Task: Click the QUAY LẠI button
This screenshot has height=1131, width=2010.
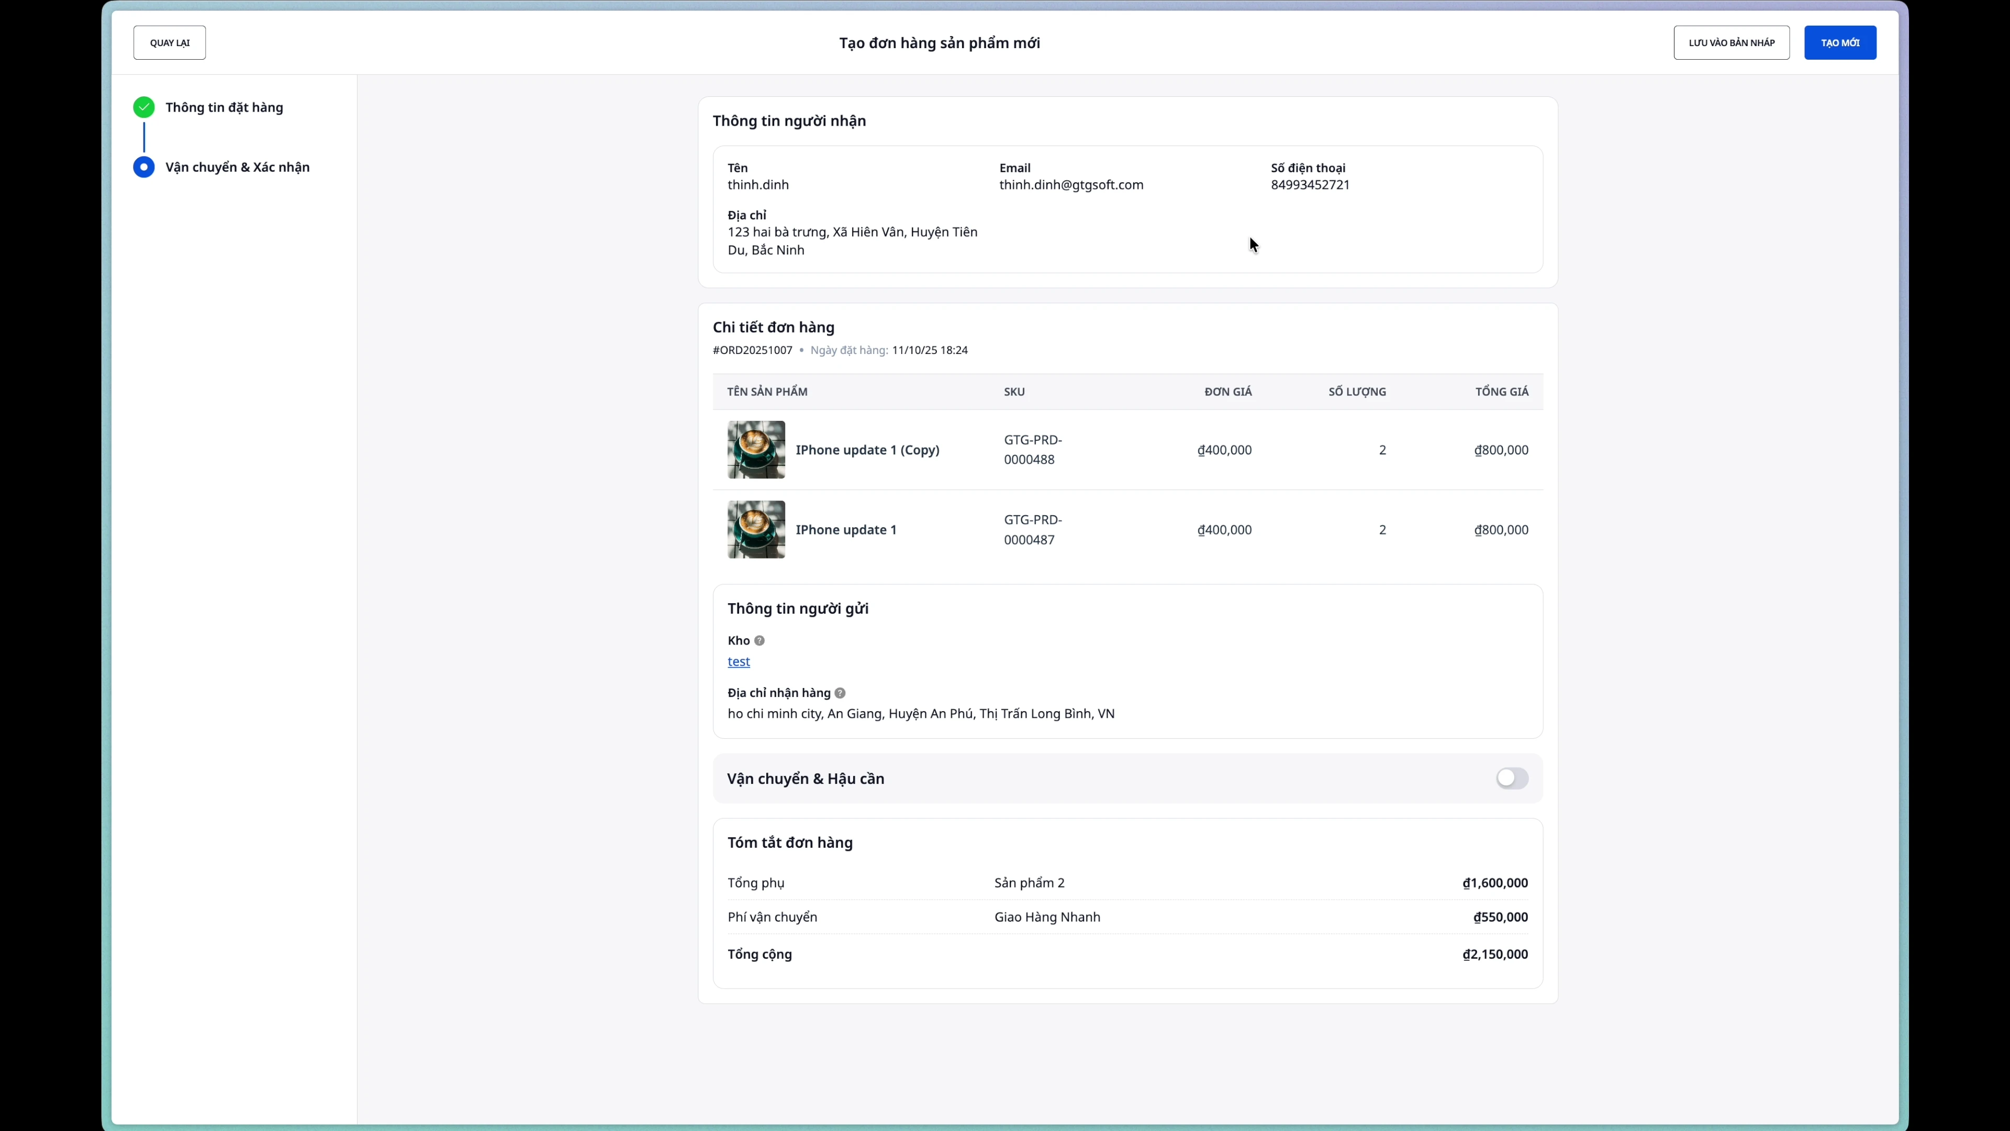Action: click(x=169, y=42)
